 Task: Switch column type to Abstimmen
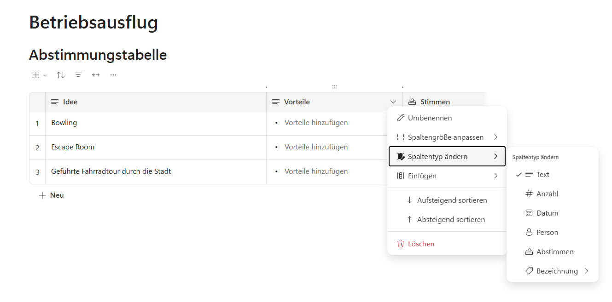[554, 252]
